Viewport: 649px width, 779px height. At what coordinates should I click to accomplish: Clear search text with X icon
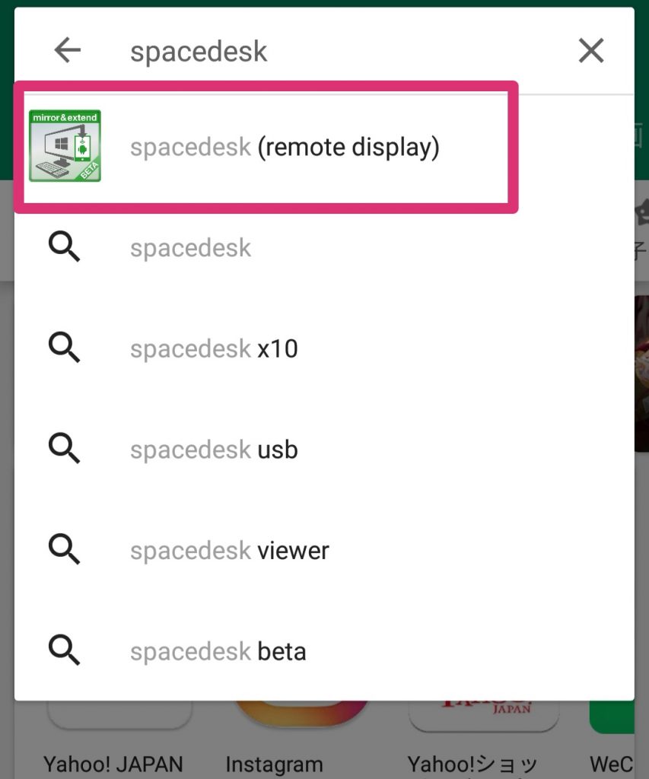[591, 51]
